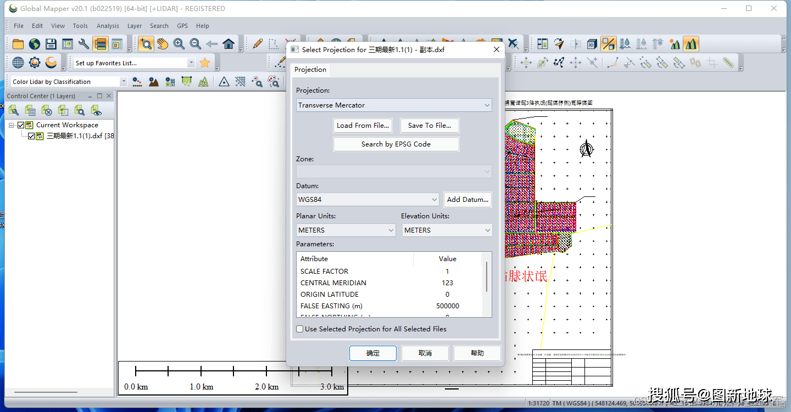Open the Layer menu
The height and width of the screenshot is (412, 791).
pos(134,26)
